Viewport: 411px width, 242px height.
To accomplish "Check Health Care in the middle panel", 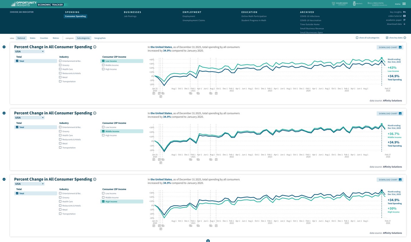I will tap(60, 135).
